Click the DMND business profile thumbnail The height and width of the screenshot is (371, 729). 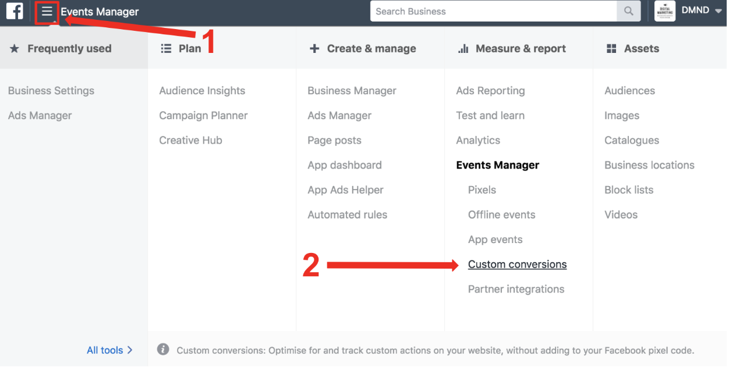click(x=664, y=11)
